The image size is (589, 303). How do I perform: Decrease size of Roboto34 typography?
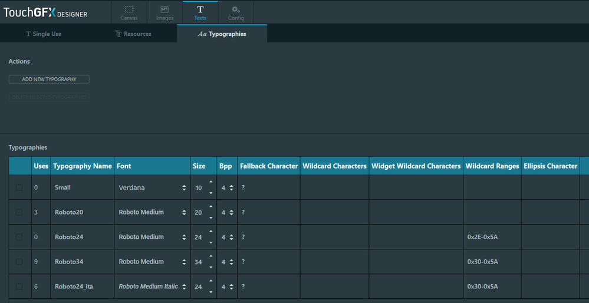210,267
